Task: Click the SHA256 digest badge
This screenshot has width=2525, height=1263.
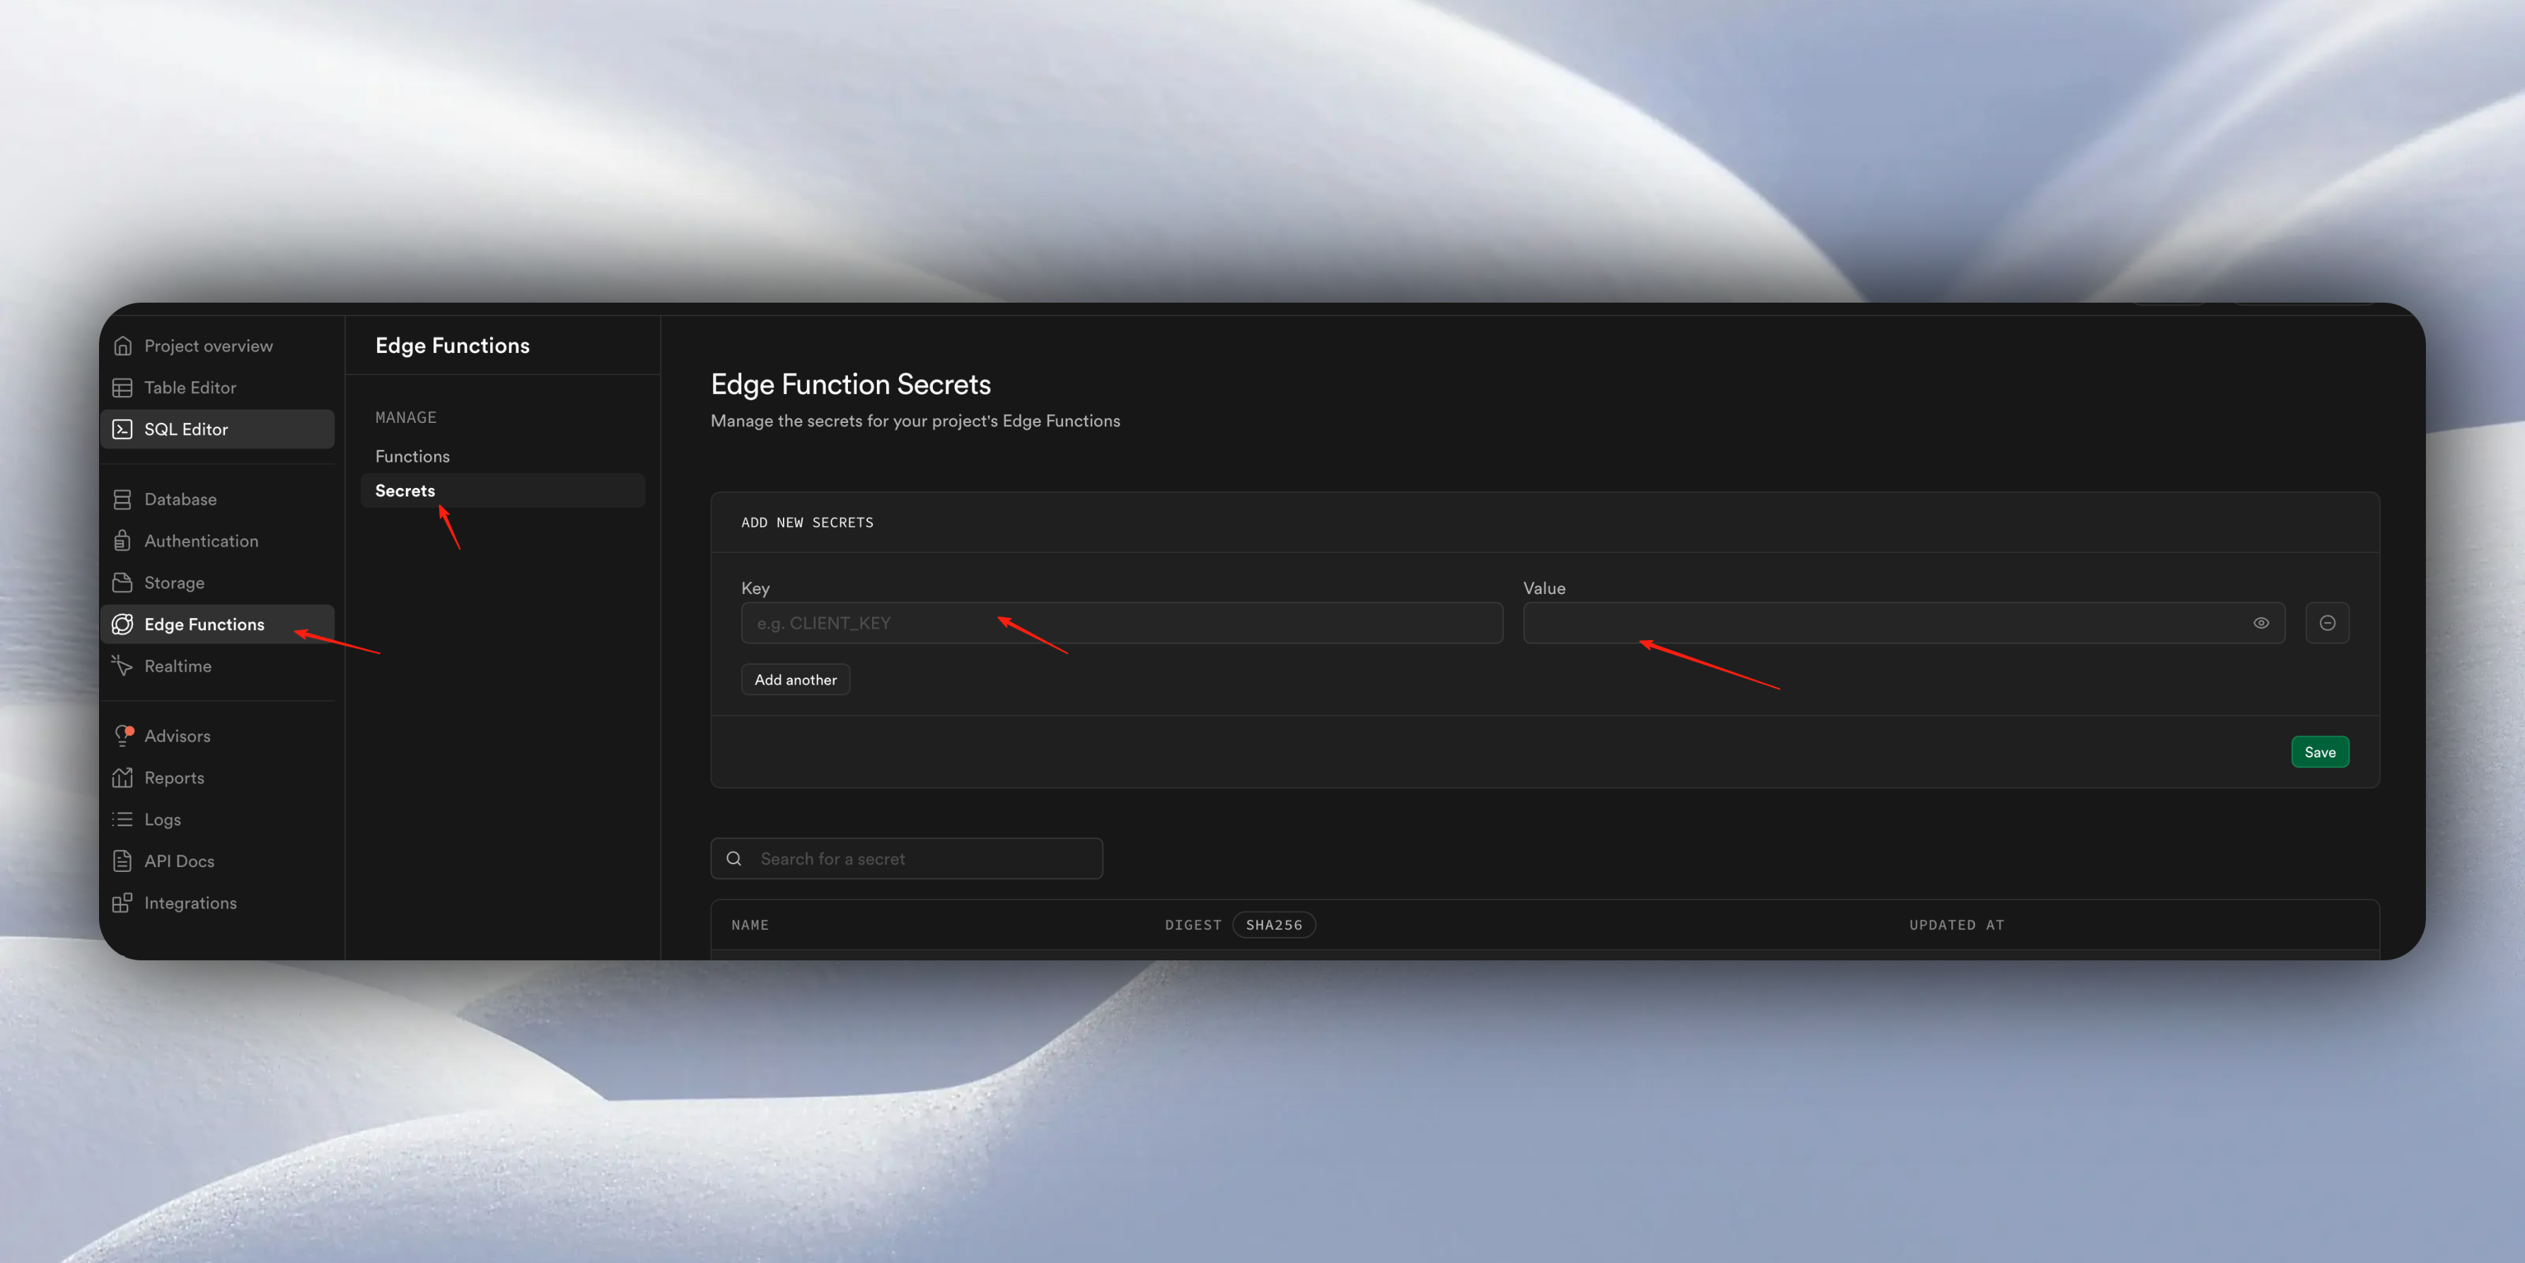Action: pyautogui.click(x=1273, y=925)
